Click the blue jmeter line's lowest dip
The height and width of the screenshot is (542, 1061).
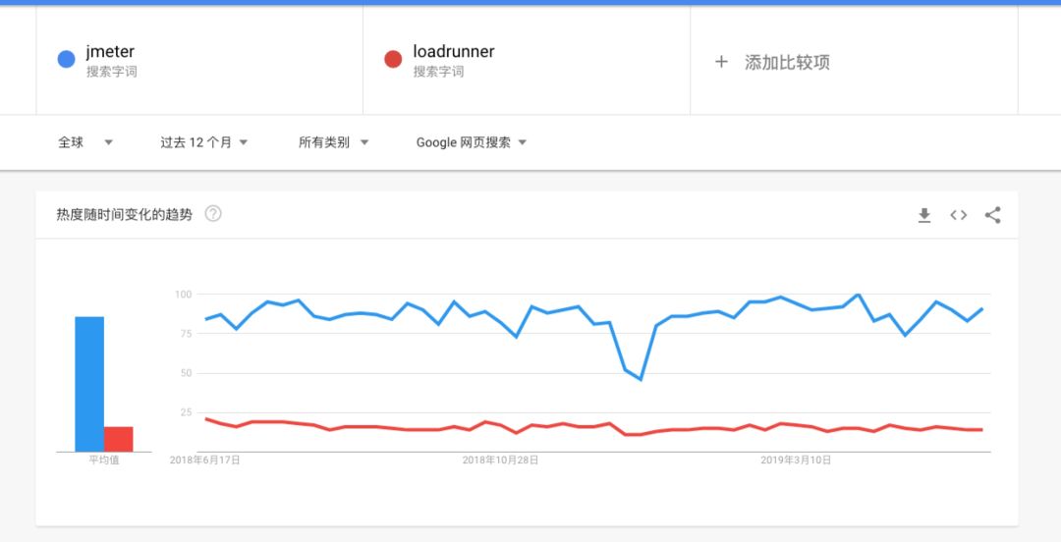pyautogui.click(x=641, y=378)
